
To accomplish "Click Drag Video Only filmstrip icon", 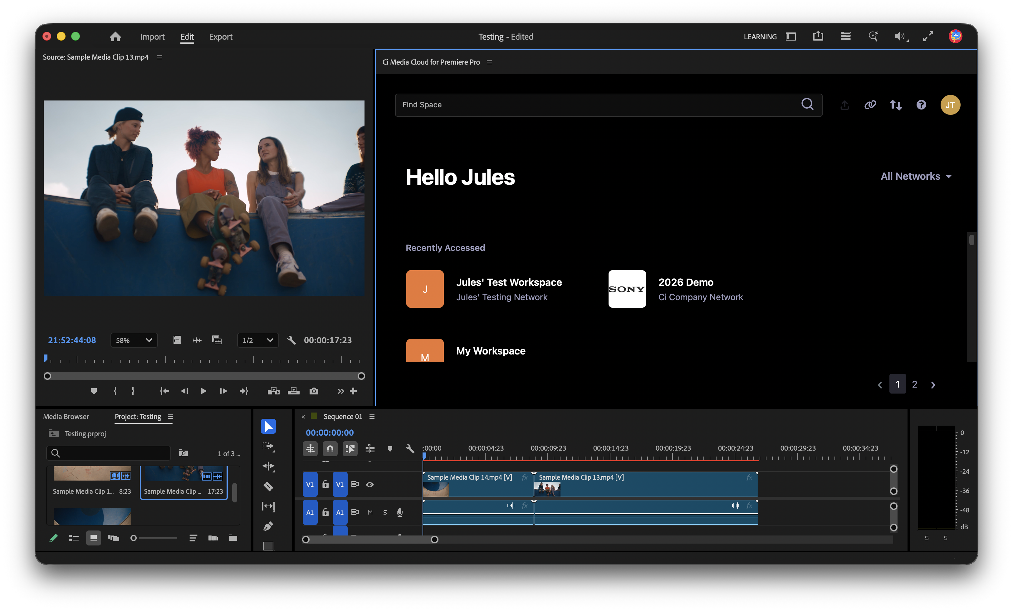I will (177, 340).
